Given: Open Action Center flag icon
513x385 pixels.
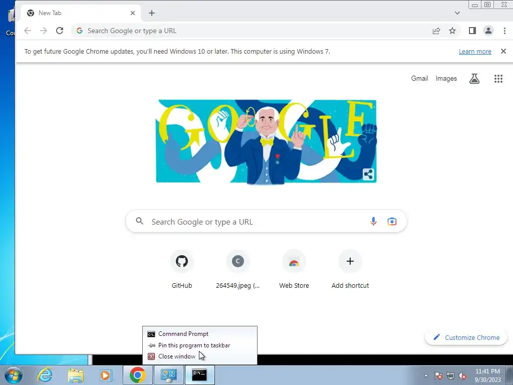Looking at the screenshot, I should [x=438, y=376].
